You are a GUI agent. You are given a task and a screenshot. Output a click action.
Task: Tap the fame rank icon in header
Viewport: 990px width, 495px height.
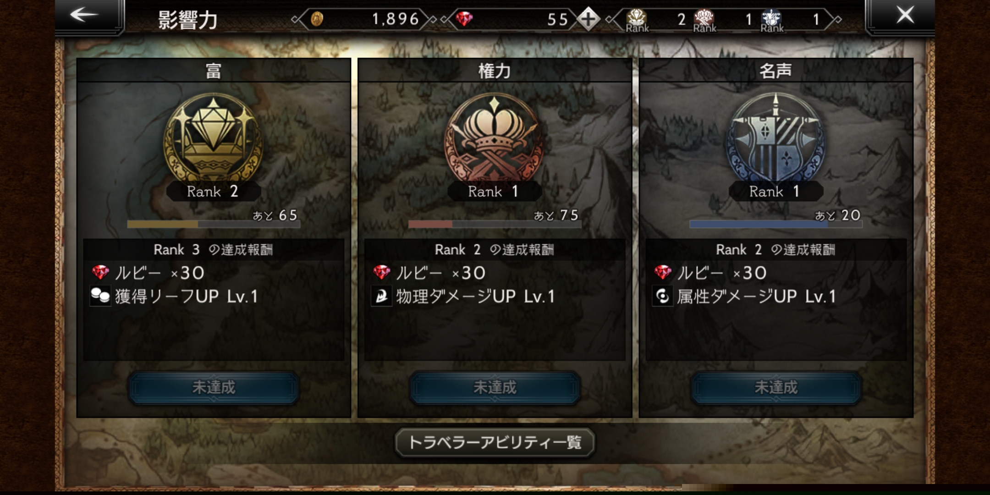click(x=771, y=20)
